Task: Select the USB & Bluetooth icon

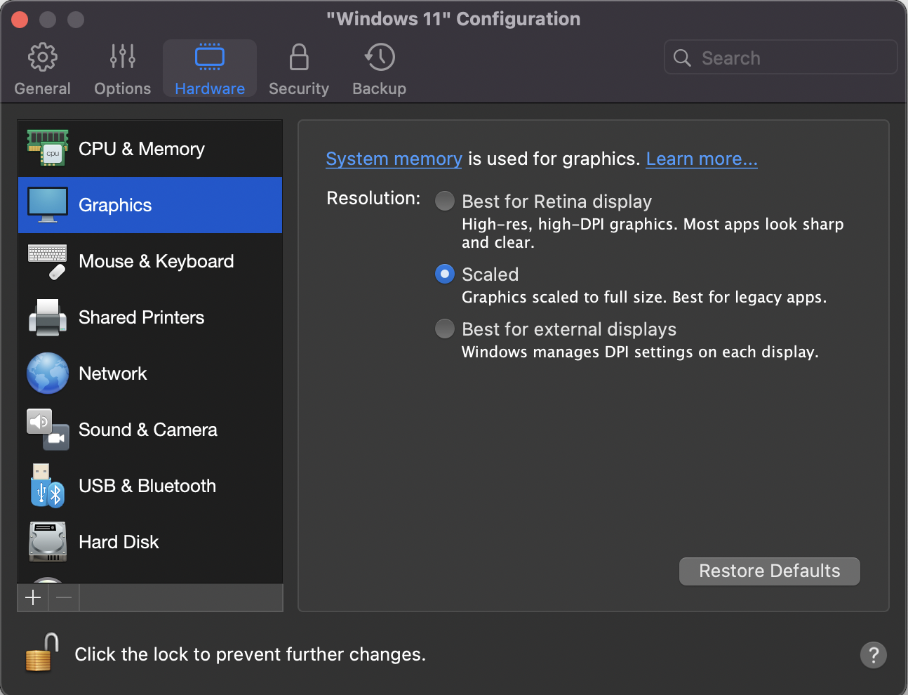Action: [48, 486]
